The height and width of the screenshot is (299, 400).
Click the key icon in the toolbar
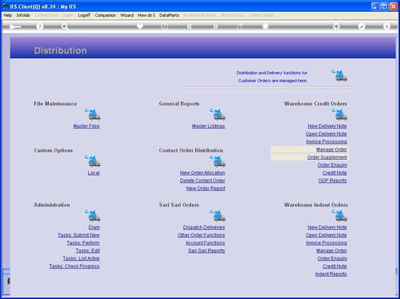(15, 27)
